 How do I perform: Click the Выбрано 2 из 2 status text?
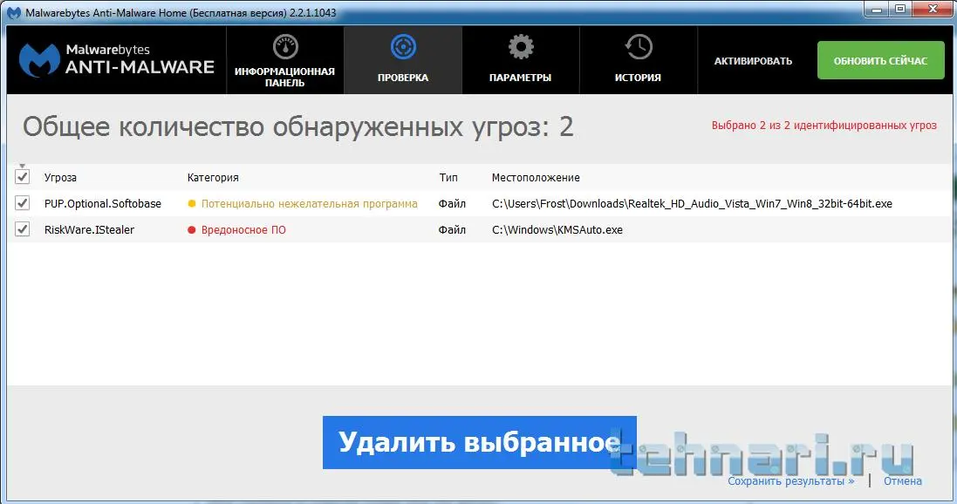point(824,125)
